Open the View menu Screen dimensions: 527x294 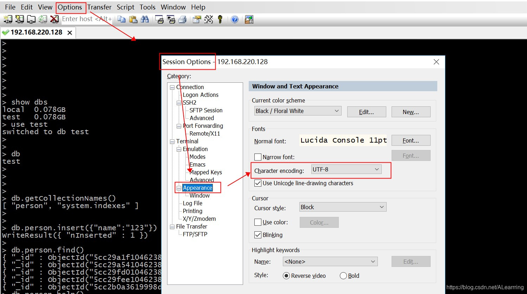(45, 7)
